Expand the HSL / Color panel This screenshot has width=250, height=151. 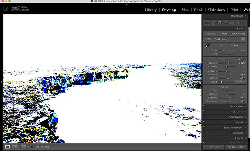point(246,112)
